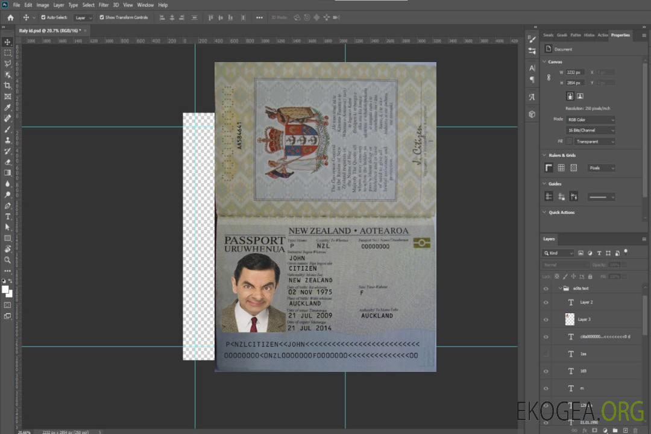Select the Gradient tool

pos(7,173)
